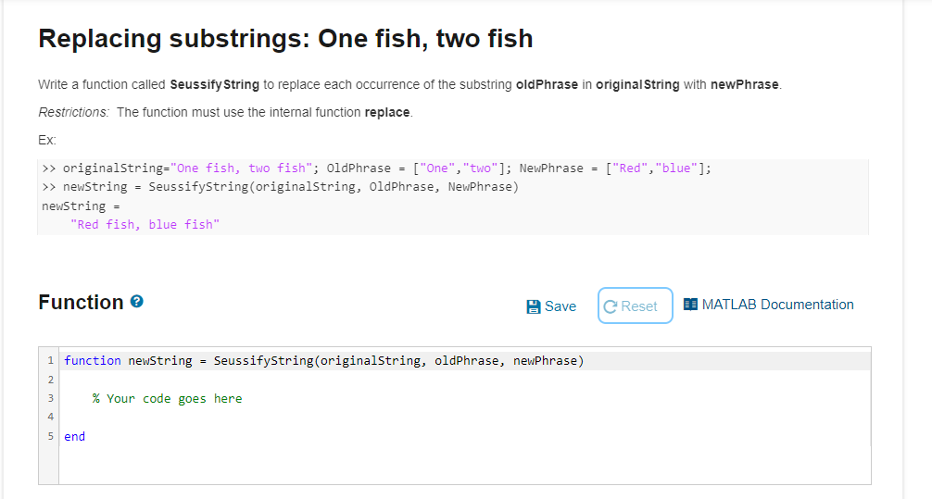Click the Function help question mark icon
This screenshot has width=932, height=499.
pyautogui.click(x=137, y=301)
